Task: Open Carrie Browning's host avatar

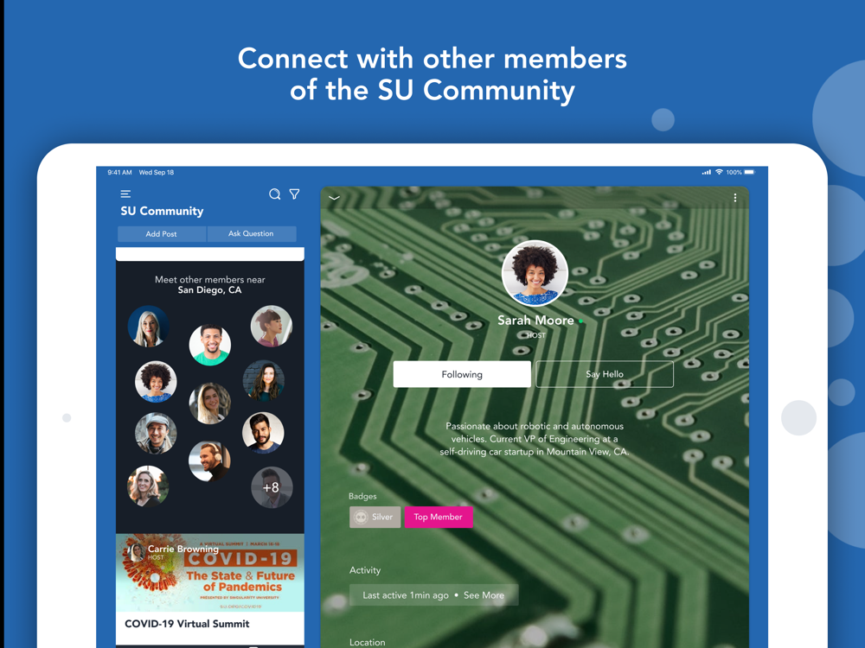Action: [137, 552]
